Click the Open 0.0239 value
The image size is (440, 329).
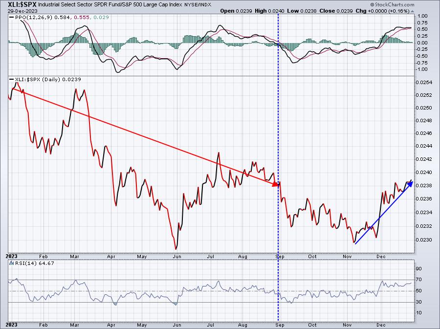pyautogui.click(x=237, y=11)
